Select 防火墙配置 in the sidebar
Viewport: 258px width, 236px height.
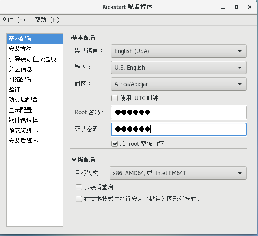35,100
